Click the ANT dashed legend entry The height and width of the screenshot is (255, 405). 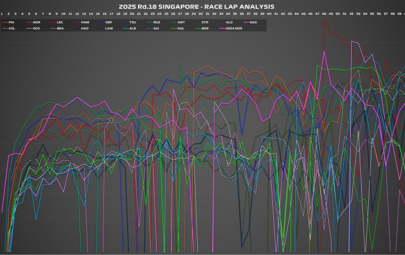point(181,22)
